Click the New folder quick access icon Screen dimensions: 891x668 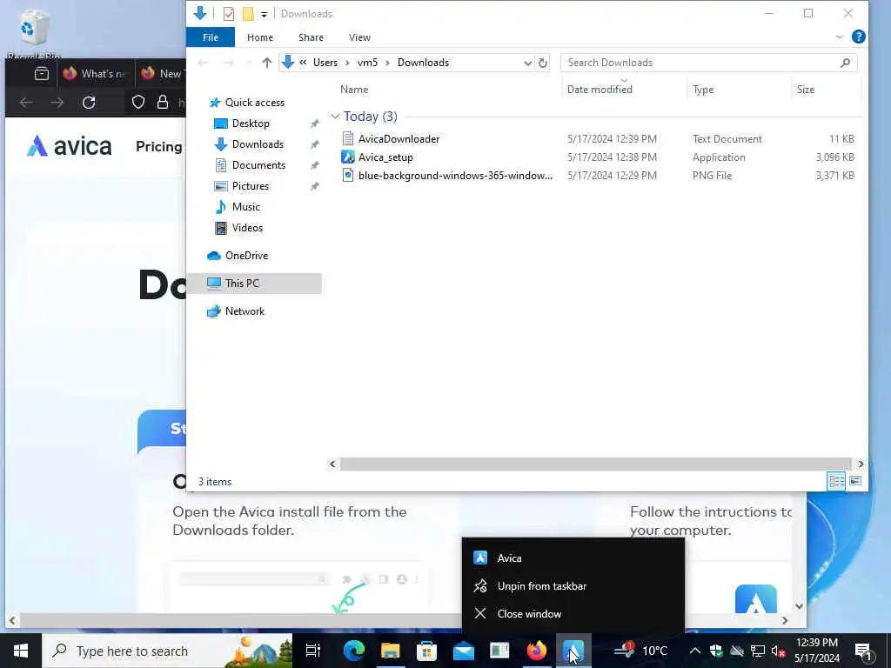[248, 14]
